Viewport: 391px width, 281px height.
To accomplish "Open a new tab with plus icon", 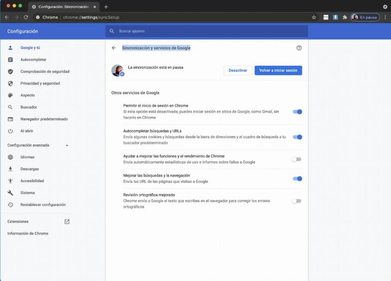I will pyautogui.click(x=106, y=7).
